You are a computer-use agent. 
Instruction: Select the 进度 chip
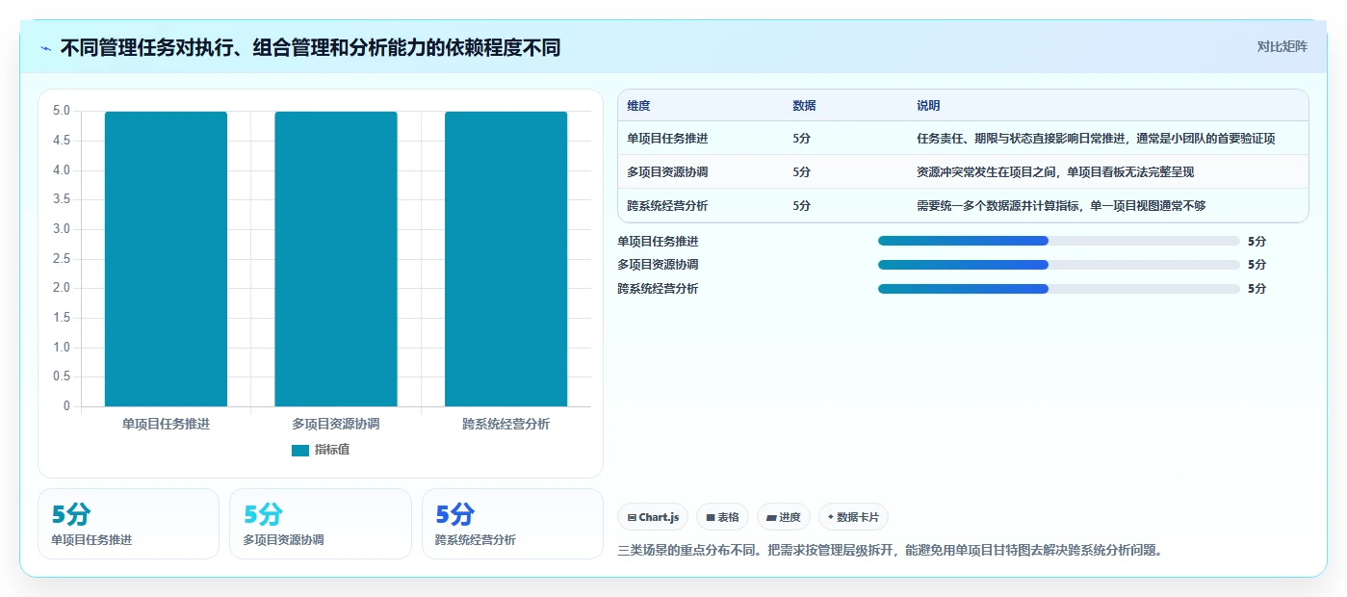tap(784, 517)
